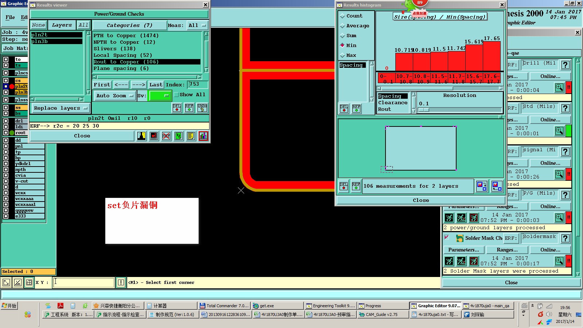Select the Max radio option
The height and width of the screenshot is (328, 583).
point(343,55)
